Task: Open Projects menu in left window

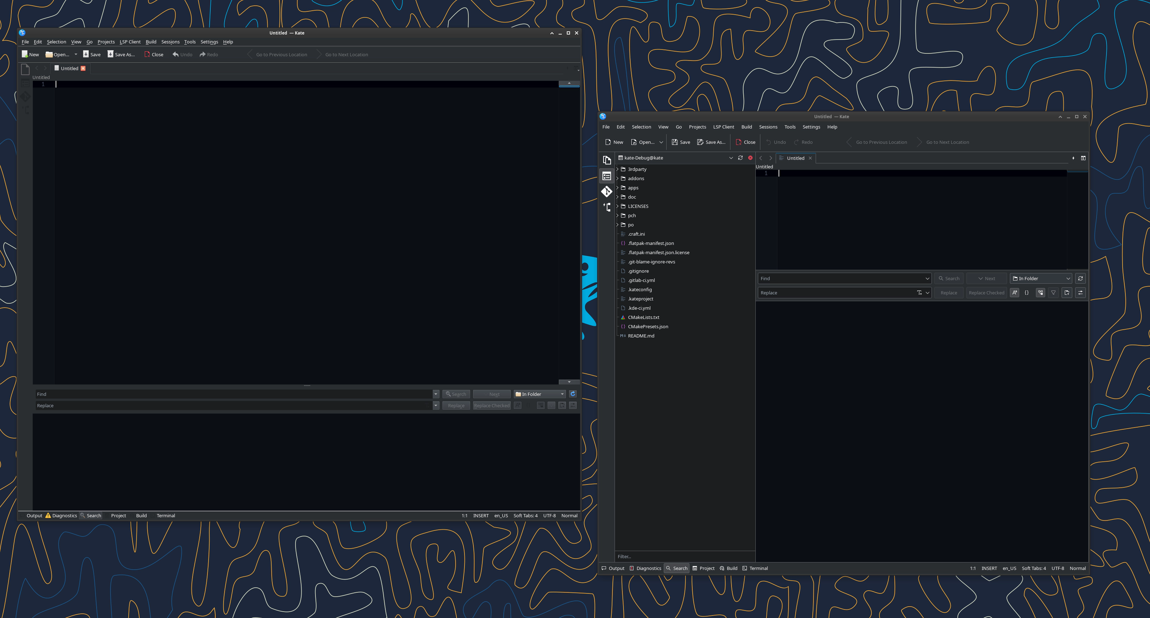Action: [106, 42]
